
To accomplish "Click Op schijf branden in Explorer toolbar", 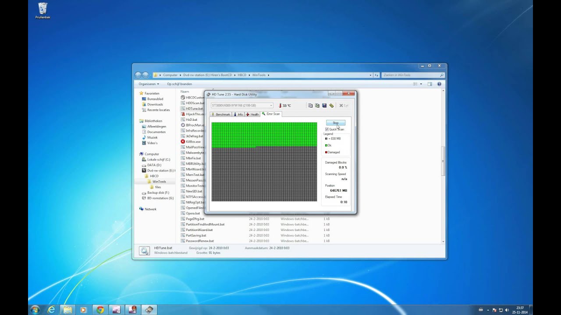I will tap(180, 84).
